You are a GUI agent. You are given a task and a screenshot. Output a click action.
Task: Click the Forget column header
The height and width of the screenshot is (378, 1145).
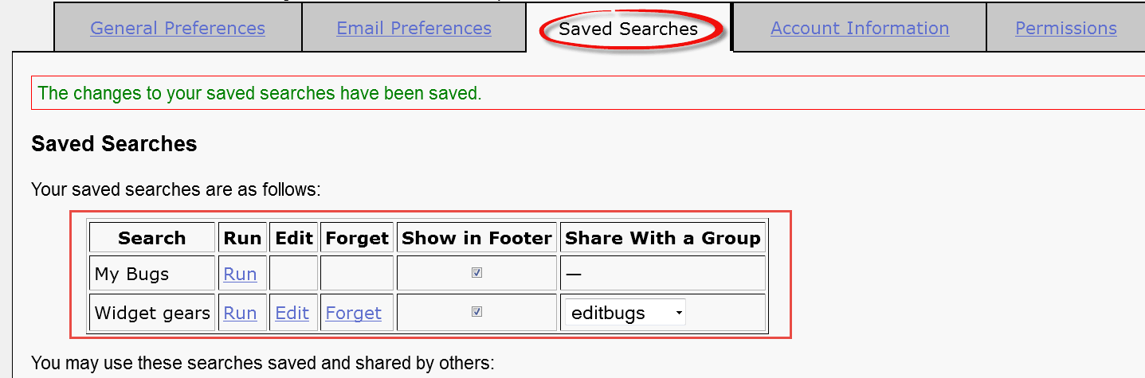pos(357,238)
